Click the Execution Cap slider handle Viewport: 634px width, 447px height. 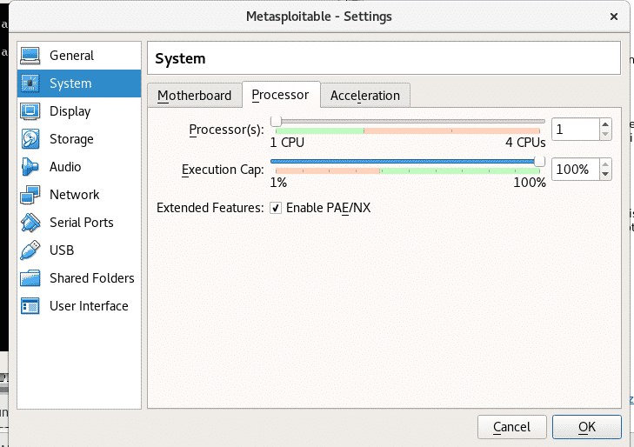click(539, 161)
